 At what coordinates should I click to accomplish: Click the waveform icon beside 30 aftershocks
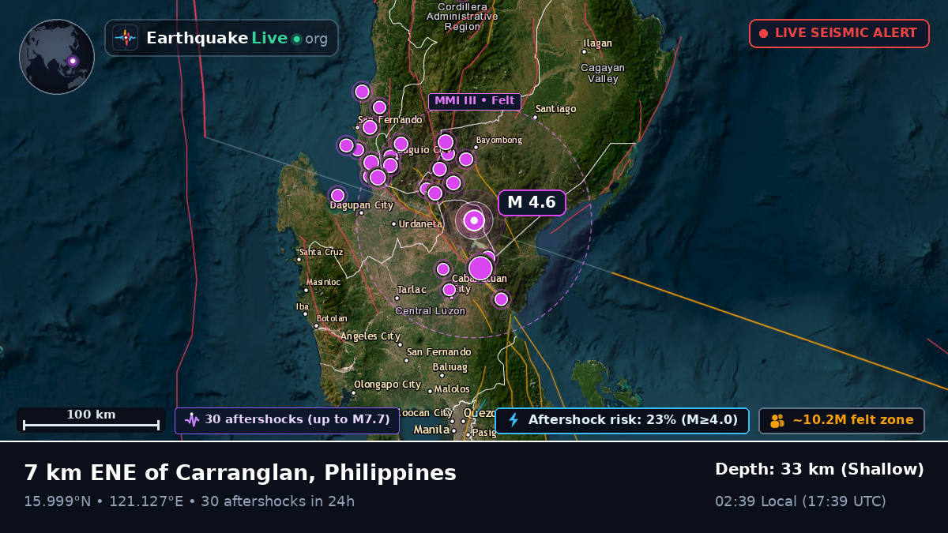[192, 420]
